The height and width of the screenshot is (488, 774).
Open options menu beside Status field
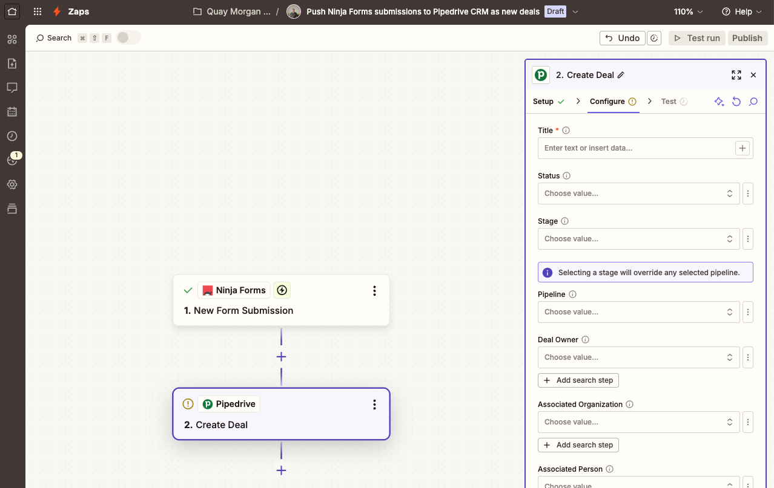coord(748,194)
